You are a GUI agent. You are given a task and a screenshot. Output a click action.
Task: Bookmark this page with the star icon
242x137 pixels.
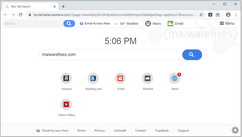pos(201,15)
